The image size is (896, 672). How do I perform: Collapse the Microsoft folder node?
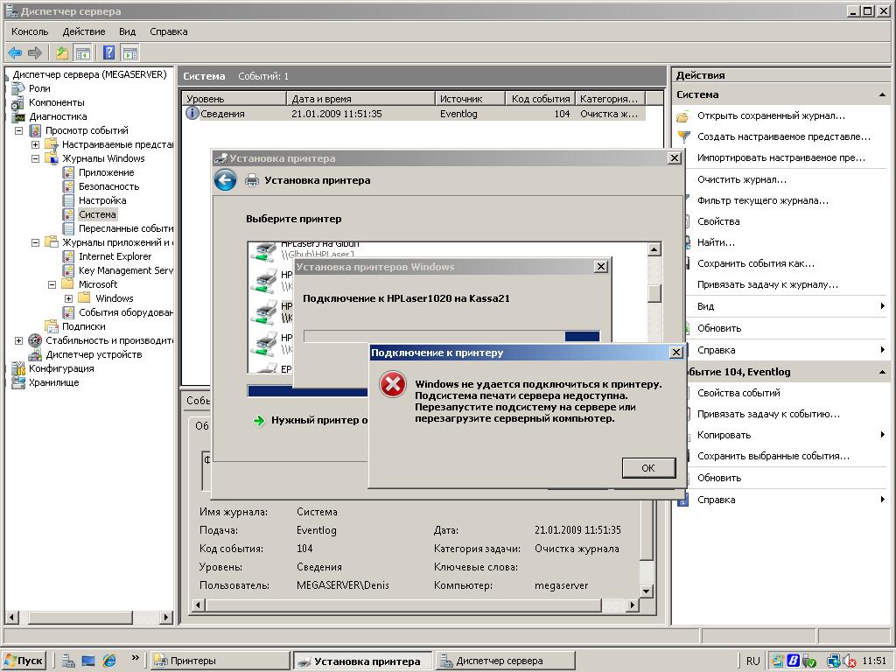pyautogui.click(x=52, y=284)
